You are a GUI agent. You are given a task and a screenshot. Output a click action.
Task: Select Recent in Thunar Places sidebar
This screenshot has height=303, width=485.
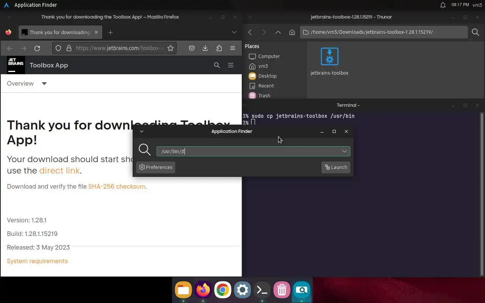pyautogui.click(x=261, y=86)
